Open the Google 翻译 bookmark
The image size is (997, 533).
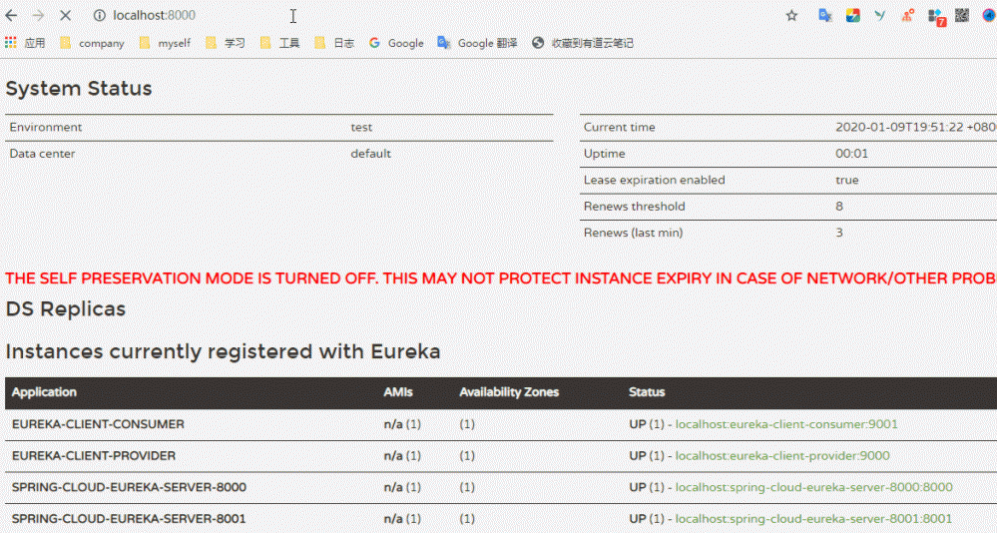click(477, 43)
